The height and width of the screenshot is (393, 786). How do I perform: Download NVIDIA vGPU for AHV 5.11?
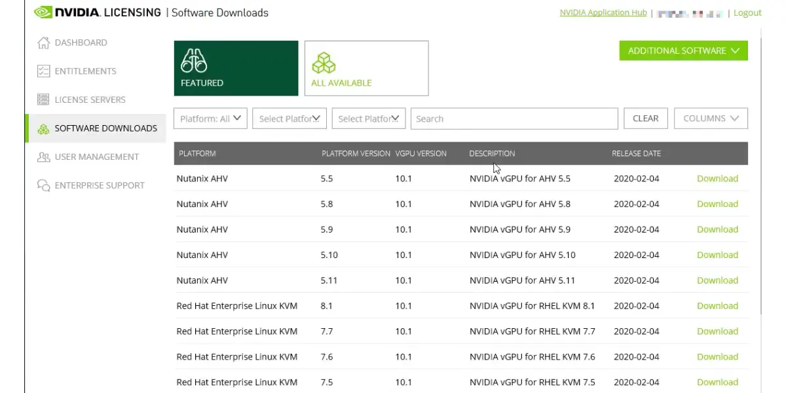(717, 280)
